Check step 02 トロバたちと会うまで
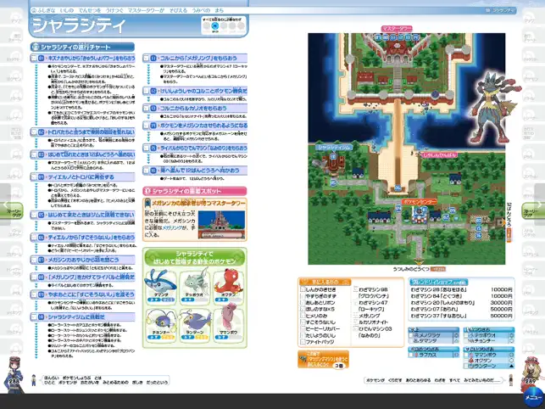 point(34,132)
